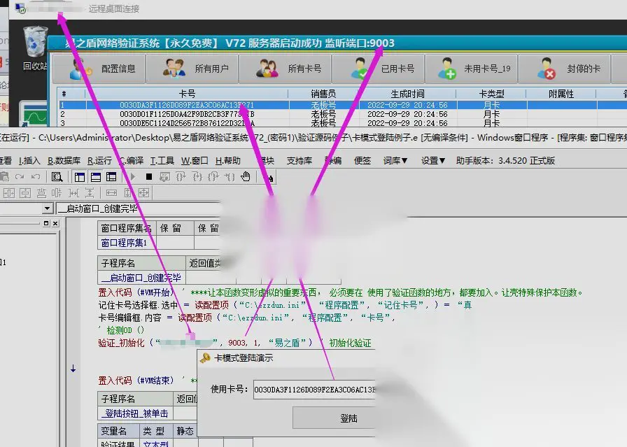Screen dimensions: 627x447
Task: Click the step over debug icon
Action: click(x=181, y=177)
